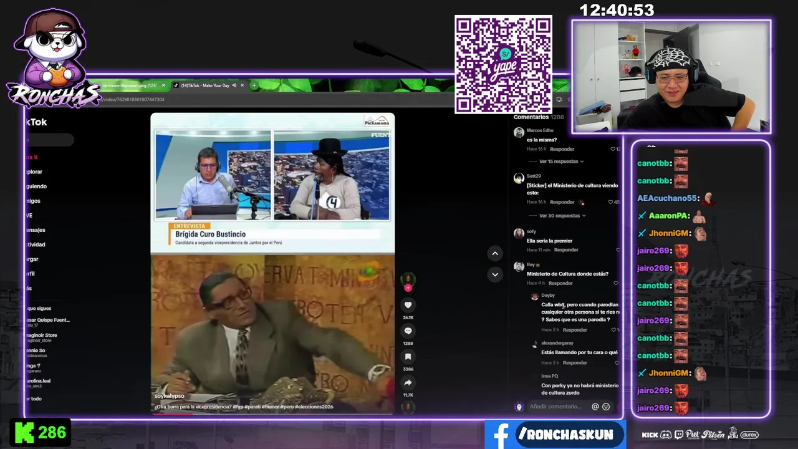Viewport: 798px width, 449px height.
Task: Go to next video with down arrow
Action: pyautogui.click(x=495, y=274)
